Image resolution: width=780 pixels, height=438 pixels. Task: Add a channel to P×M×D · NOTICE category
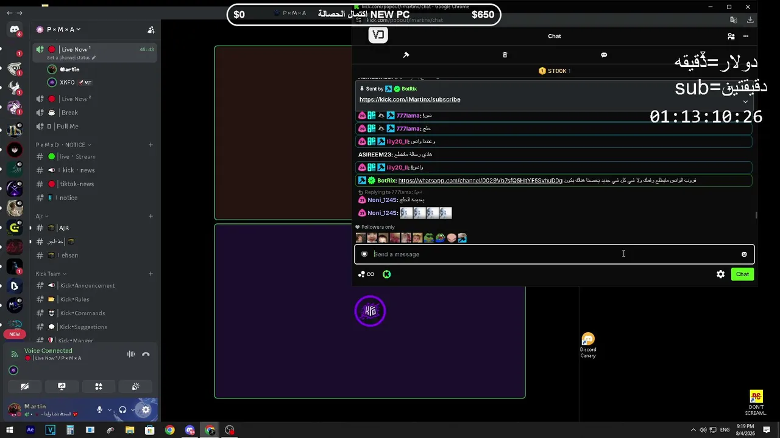151,145
